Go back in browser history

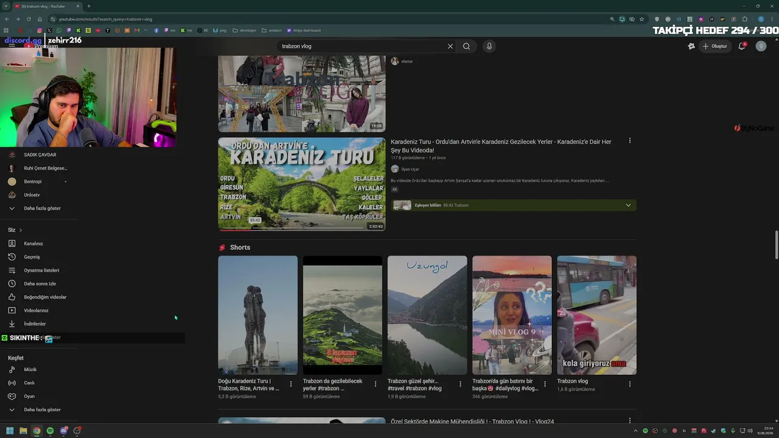pos(7,19)
